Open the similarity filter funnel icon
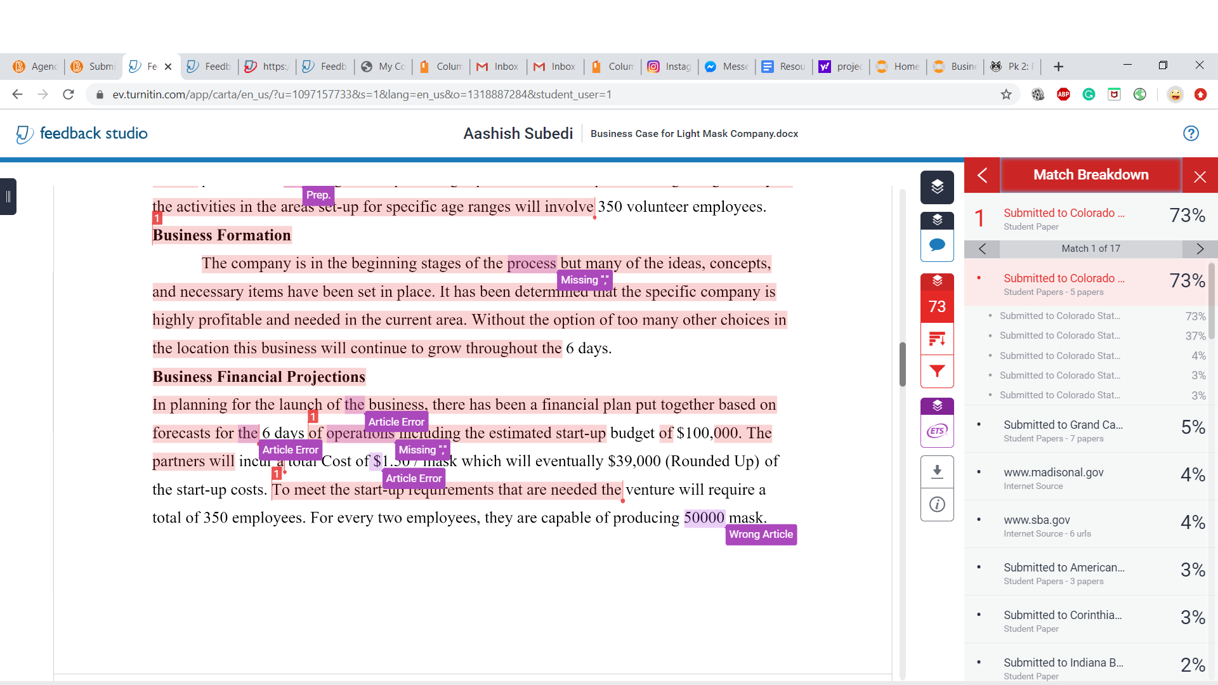1218x685 pixels. [x=937, y=371]
